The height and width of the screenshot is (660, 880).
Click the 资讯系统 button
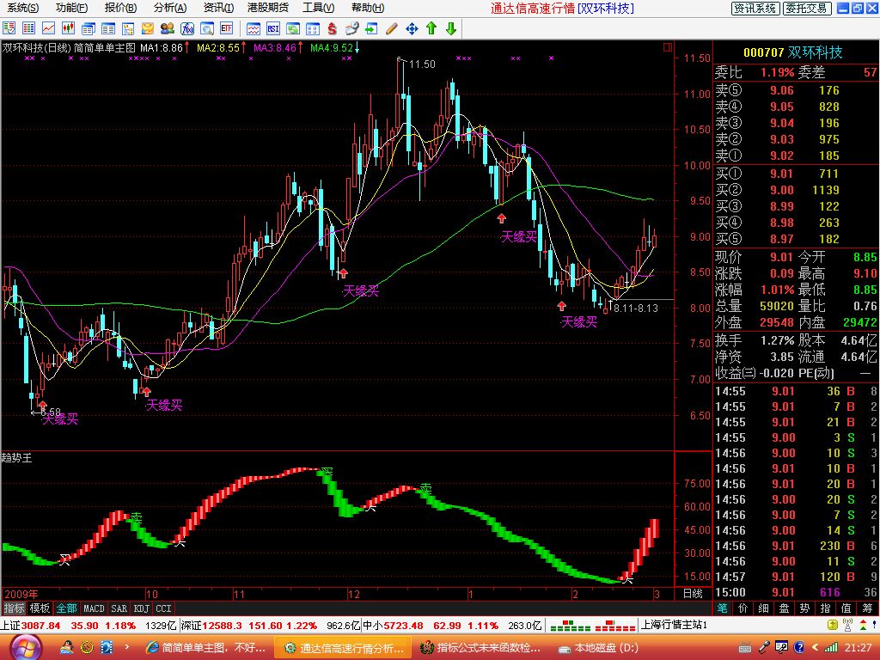click(755, 9)
